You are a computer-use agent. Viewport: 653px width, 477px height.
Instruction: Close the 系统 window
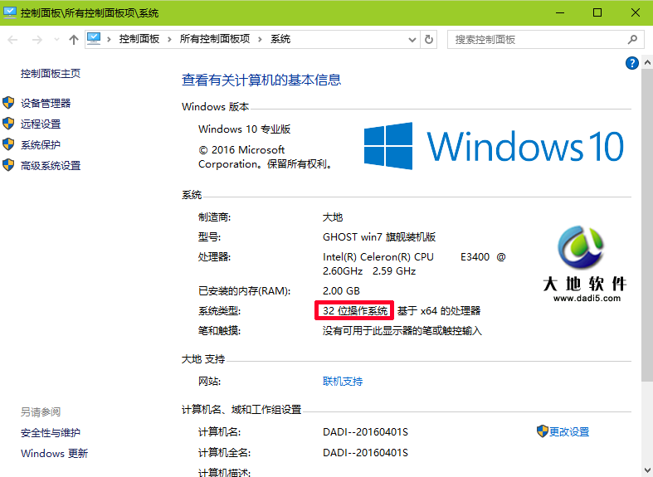(x=635, y=13)
